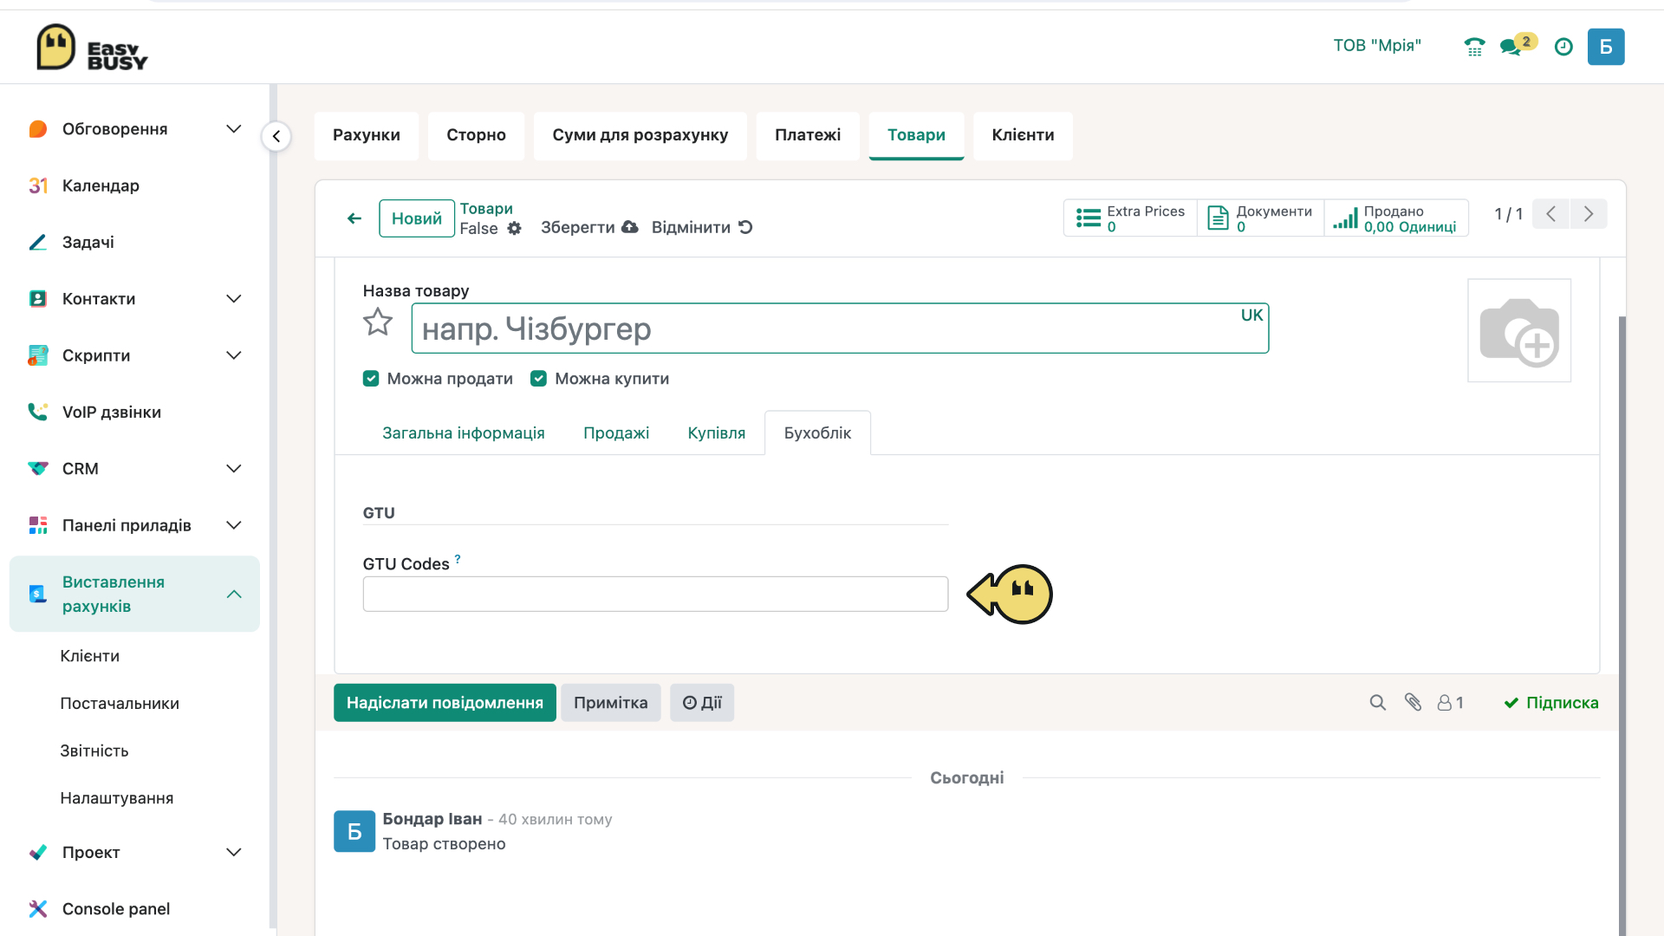Open the Товари breadcrumb link

click(486, 209)
